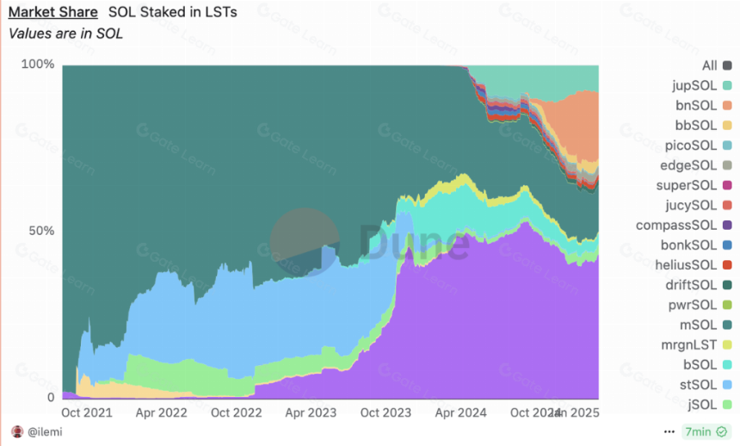The height and width of the screenshot is (446, 740).
Task: Click the 7min refresh status badge
Action: pyautogui.click(x=706, y=432)
